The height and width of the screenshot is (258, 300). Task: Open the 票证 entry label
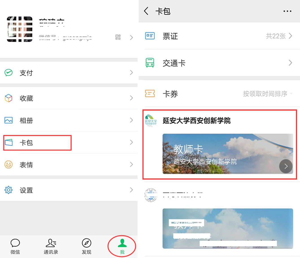(x=170, y=36)
